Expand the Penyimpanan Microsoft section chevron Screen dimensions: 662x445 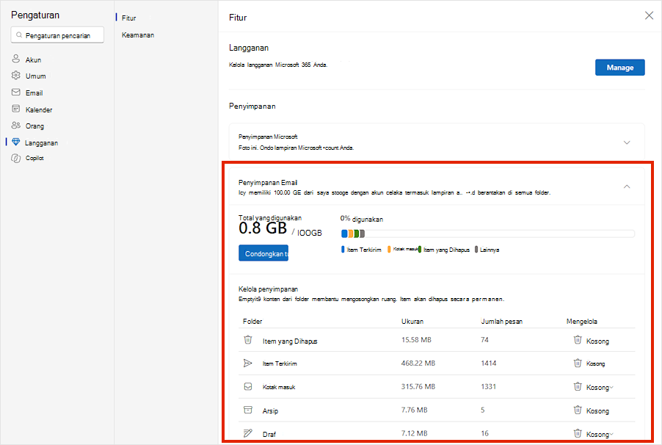[x=627, y=142]
